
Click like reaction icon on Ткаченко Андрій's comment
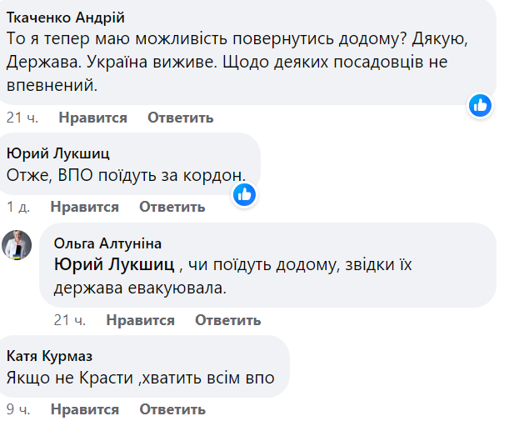point(480,105)
